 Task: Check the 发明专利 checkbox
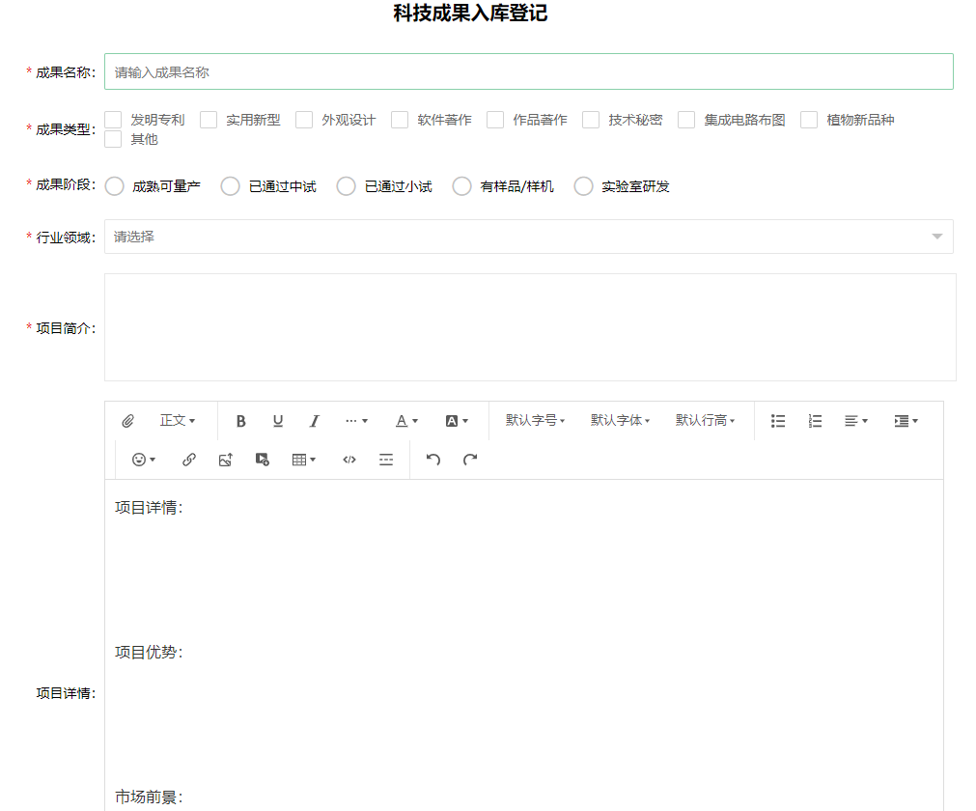pyautogui.click(x=114, y=120)
